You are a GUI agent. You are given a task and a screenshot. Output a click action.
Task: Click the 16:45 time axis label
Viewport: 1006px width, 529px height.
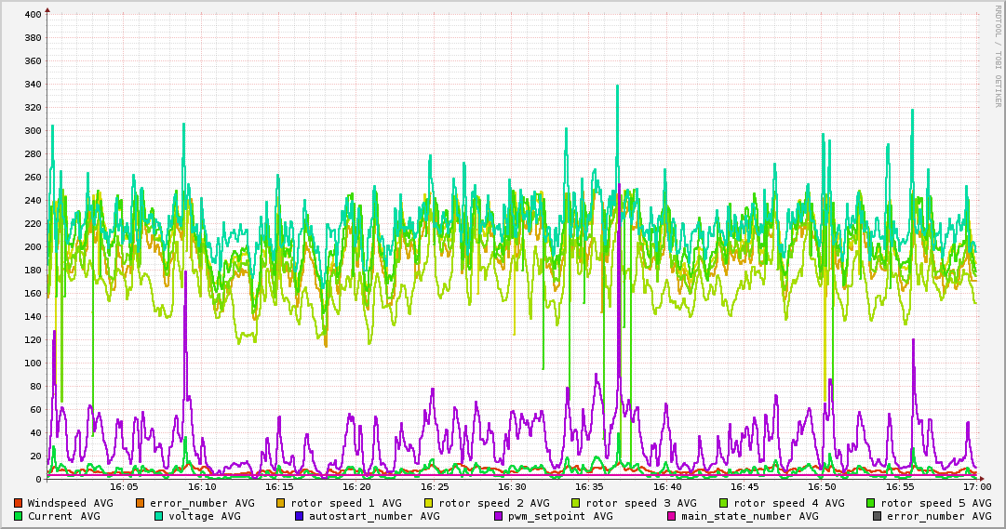744,487
